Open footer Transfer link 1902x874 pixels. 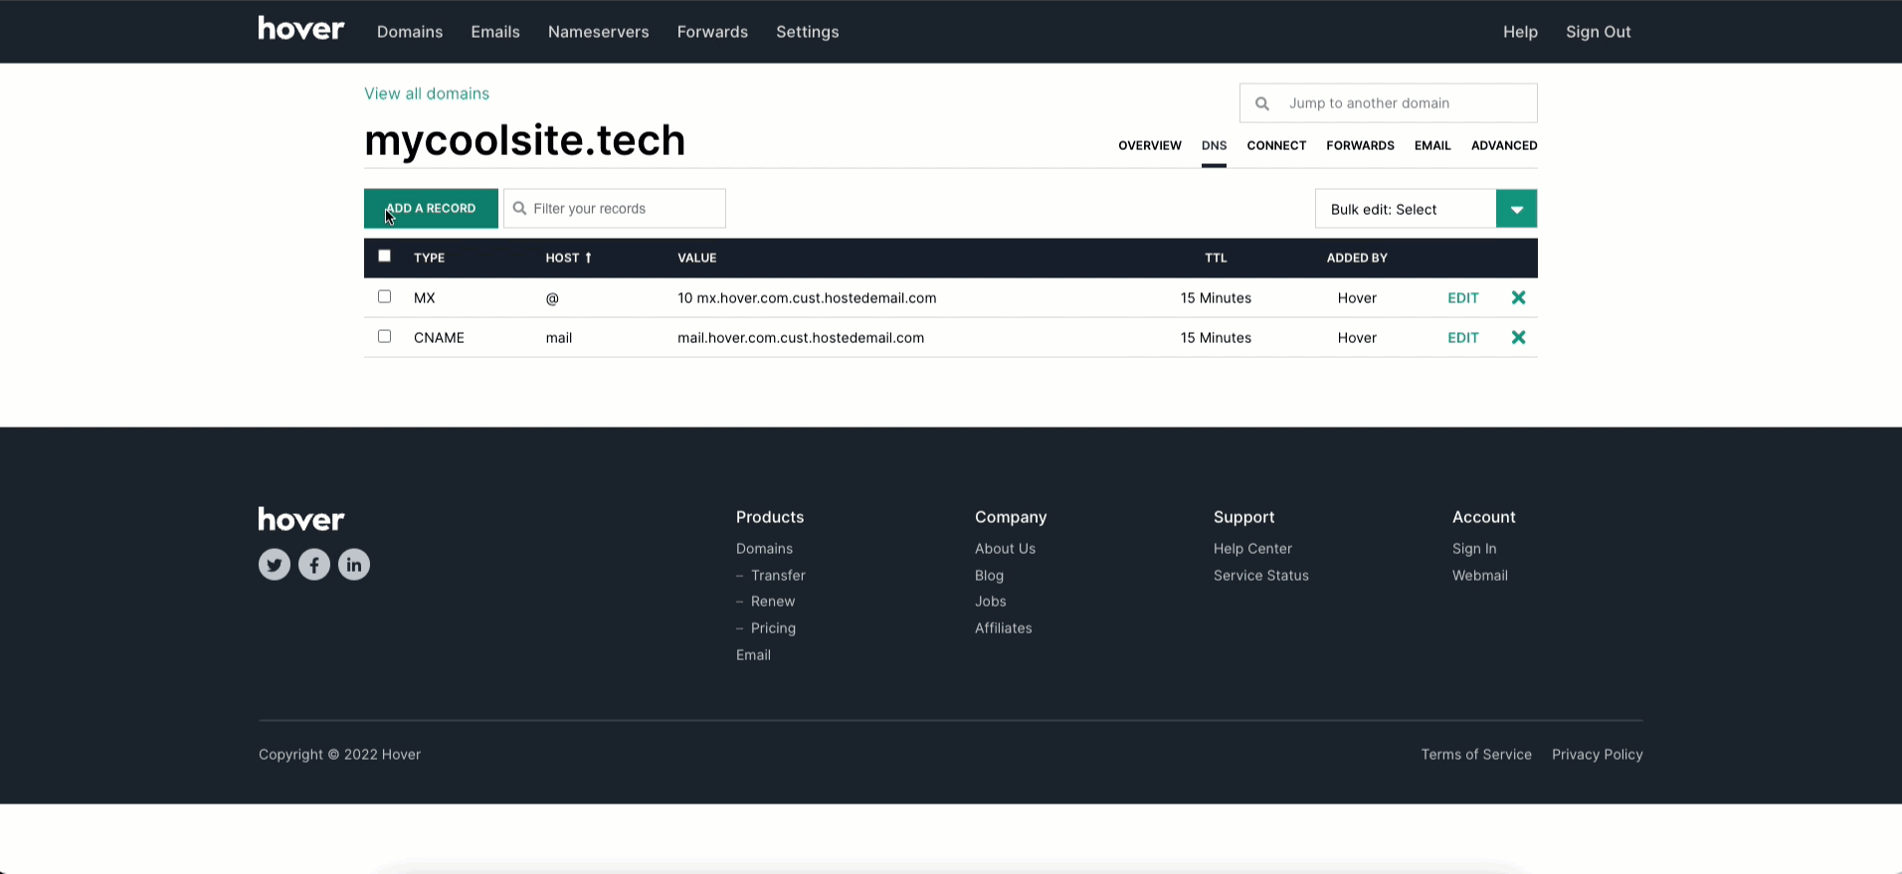pyautogui.click(x=778, y=575)
